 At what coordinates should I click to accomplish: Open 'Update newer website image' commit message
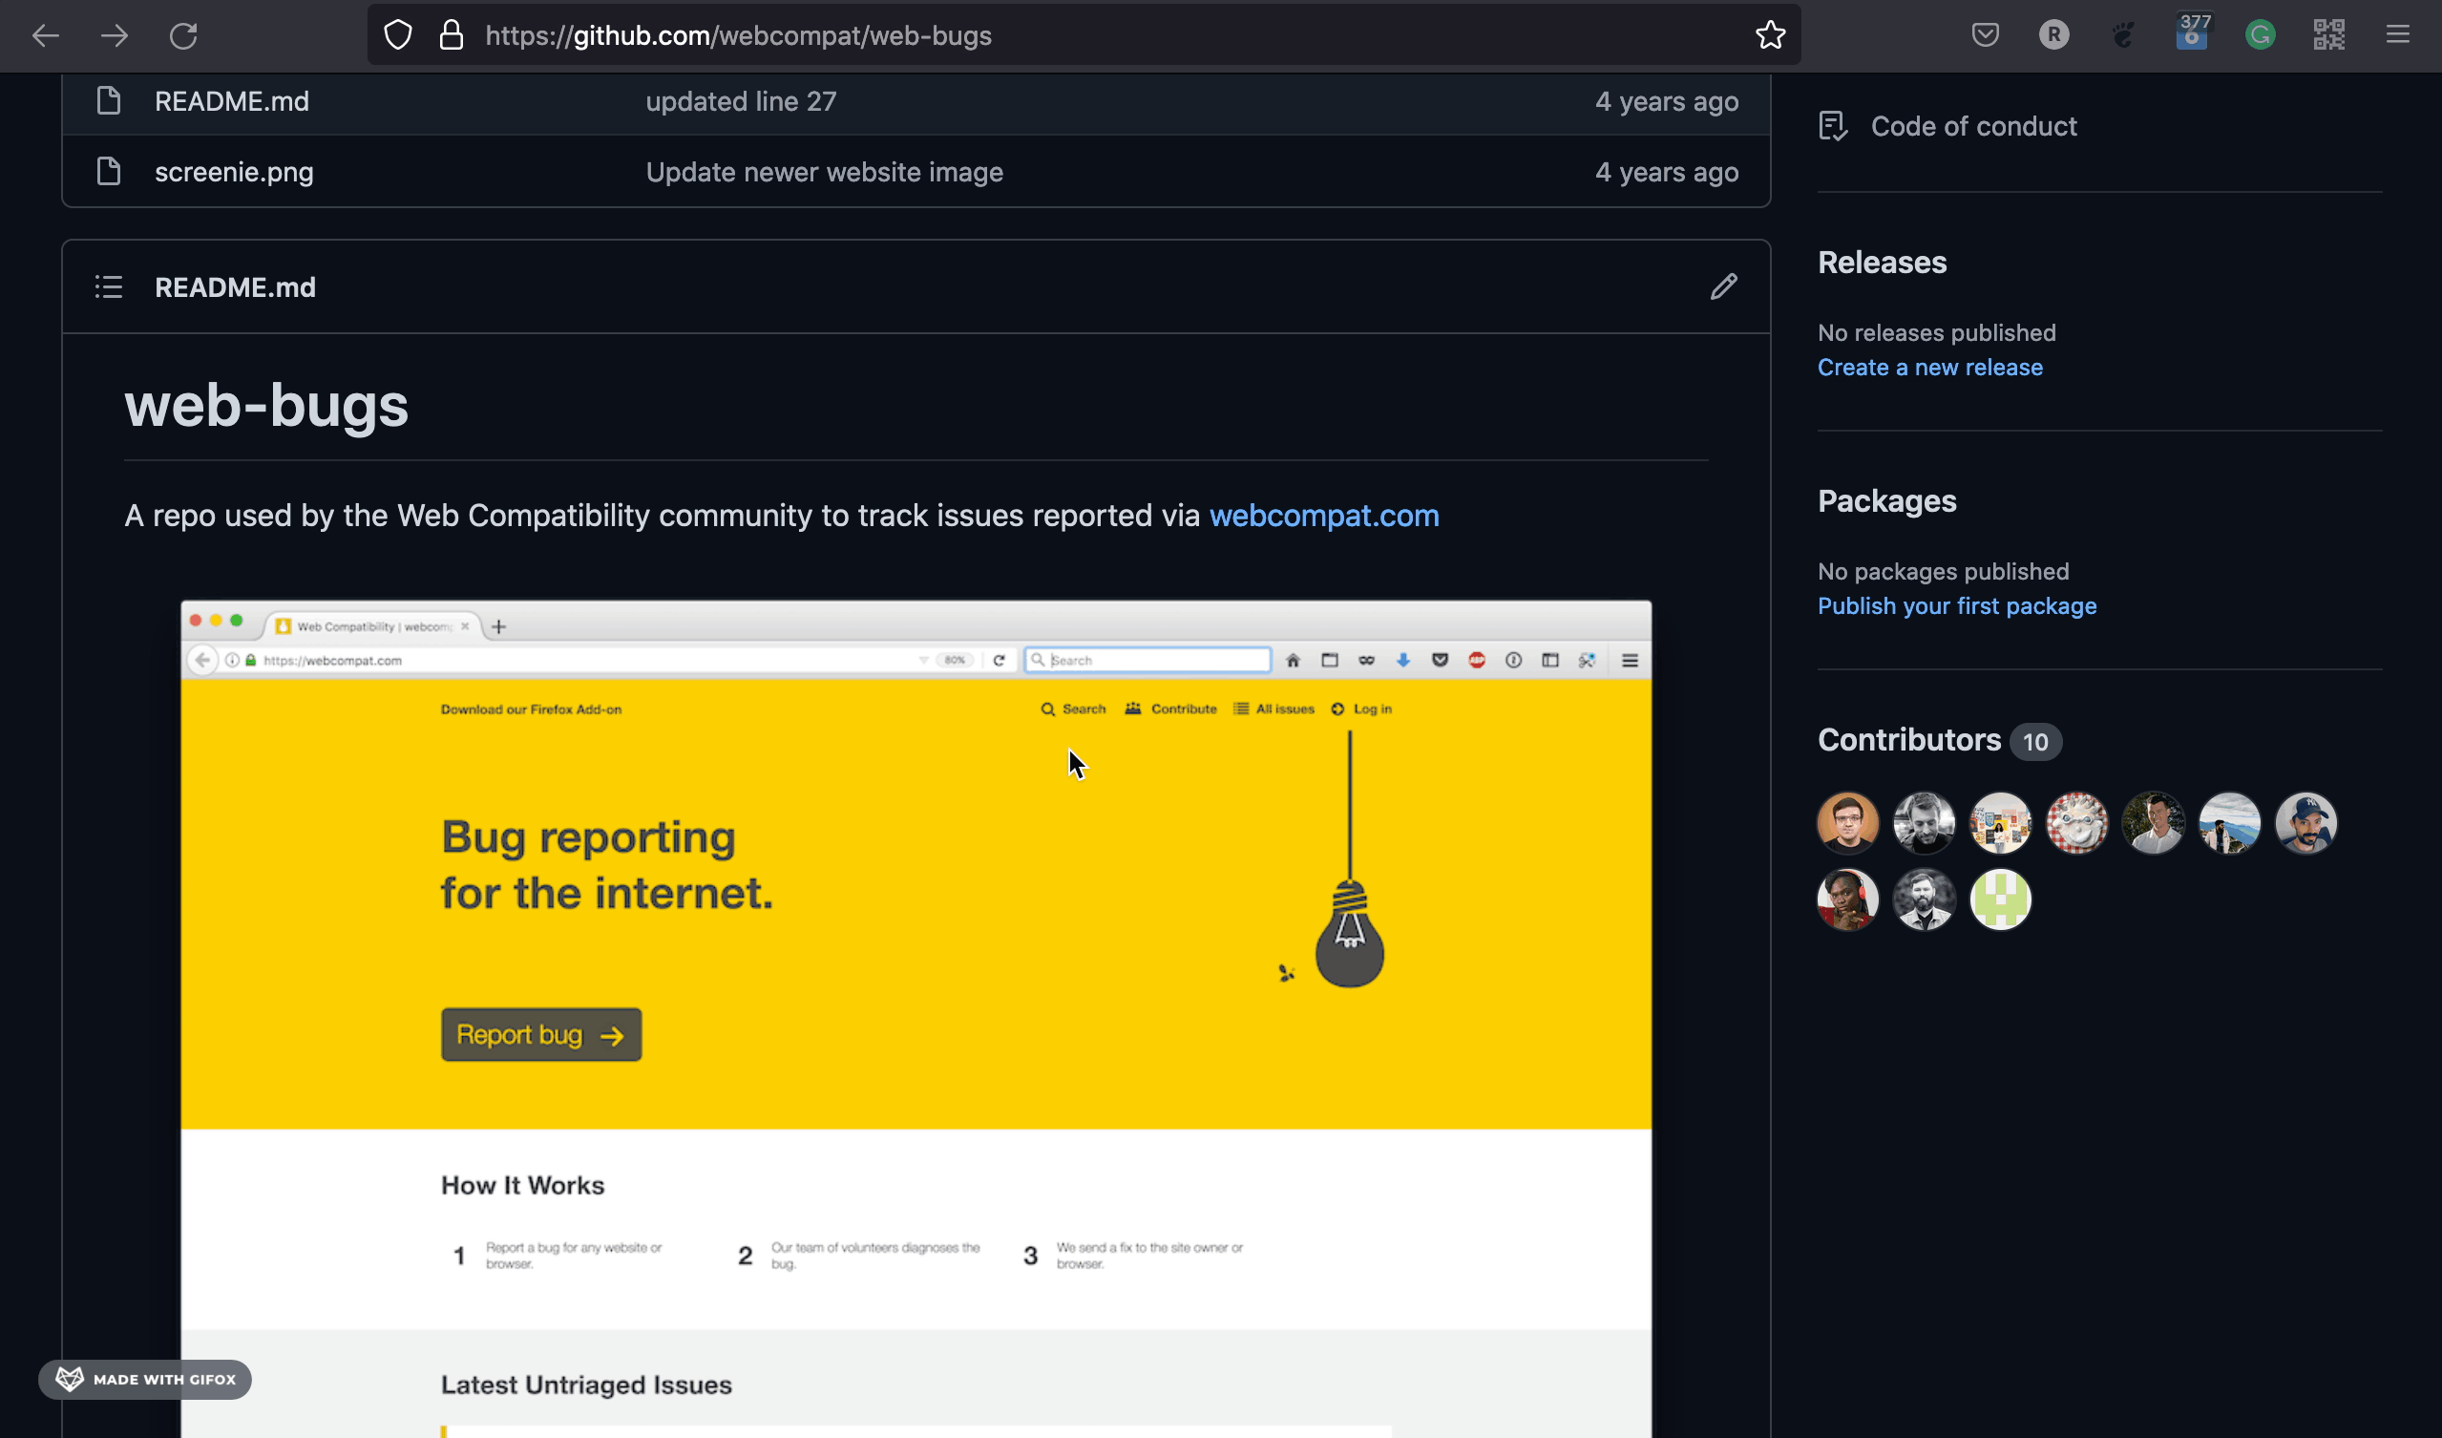[824, 172]
